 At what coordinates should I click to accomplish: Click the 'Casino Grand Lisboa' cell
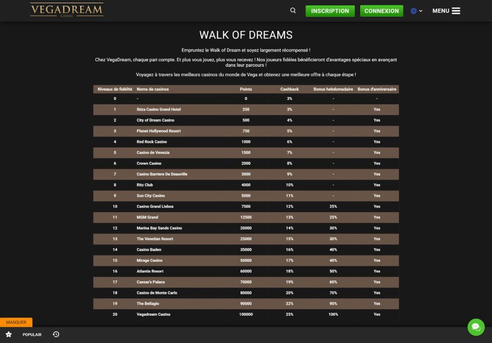coord(155,207)
